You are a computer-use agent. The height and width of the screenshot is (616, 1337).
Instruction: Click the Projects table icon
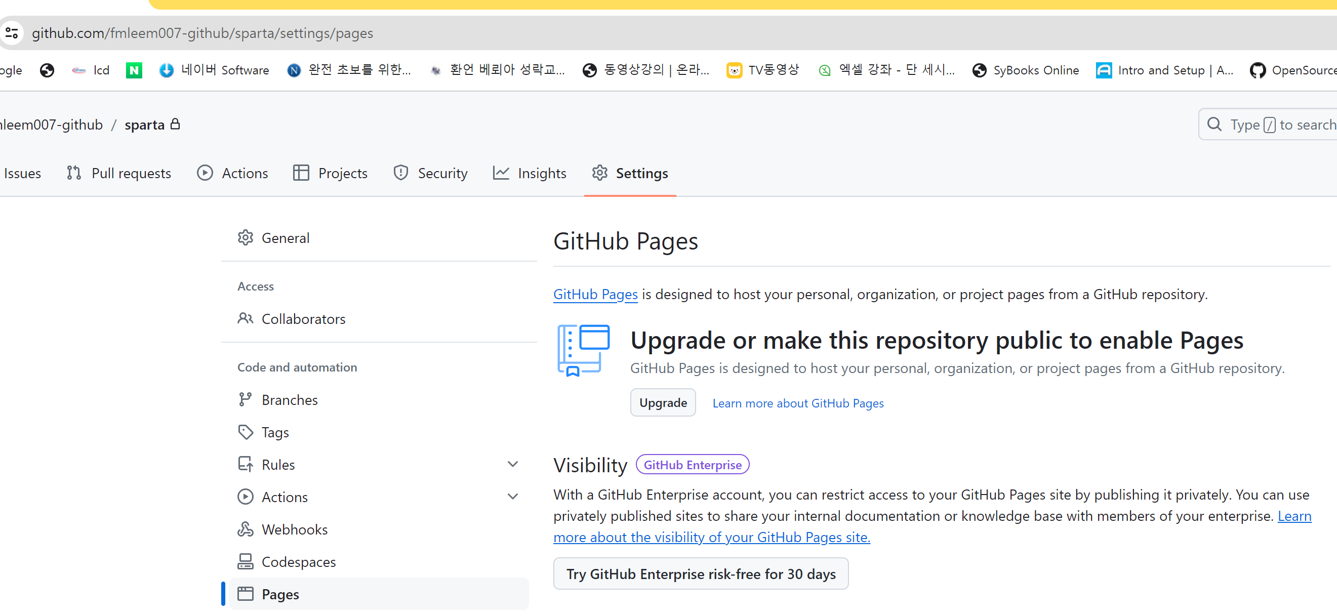coord(301,173)
